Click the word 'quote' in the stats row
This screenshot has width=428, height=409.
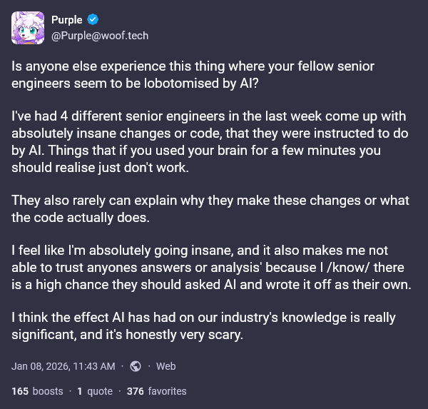(x=100, y=391)
